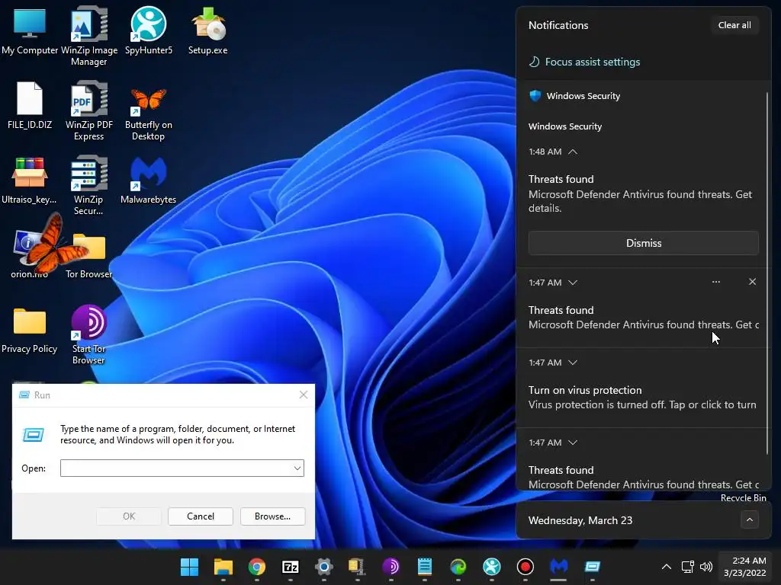781x585 pixels.
Task: Click the Run dialog taskbar icon
Action: 592,567
